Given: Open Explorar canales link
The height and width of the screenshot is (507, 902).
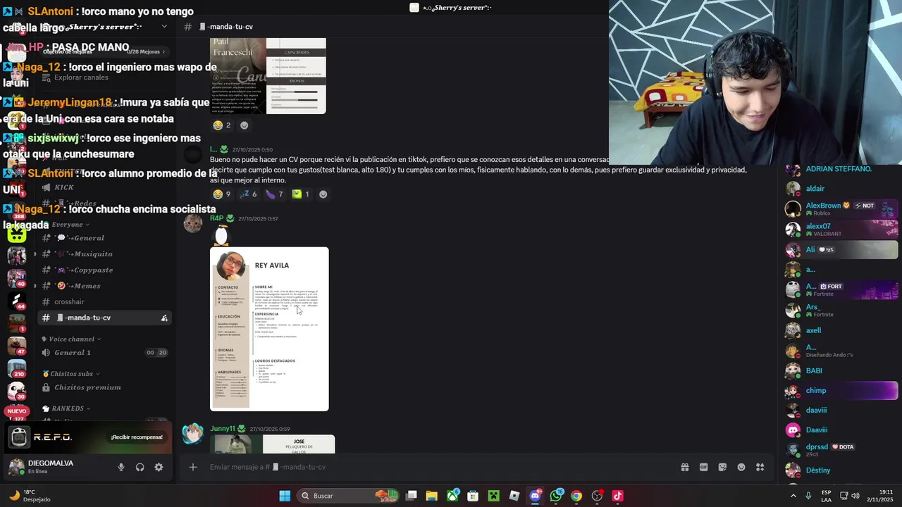Looking at the screenshot, I should tap(104, 77).
